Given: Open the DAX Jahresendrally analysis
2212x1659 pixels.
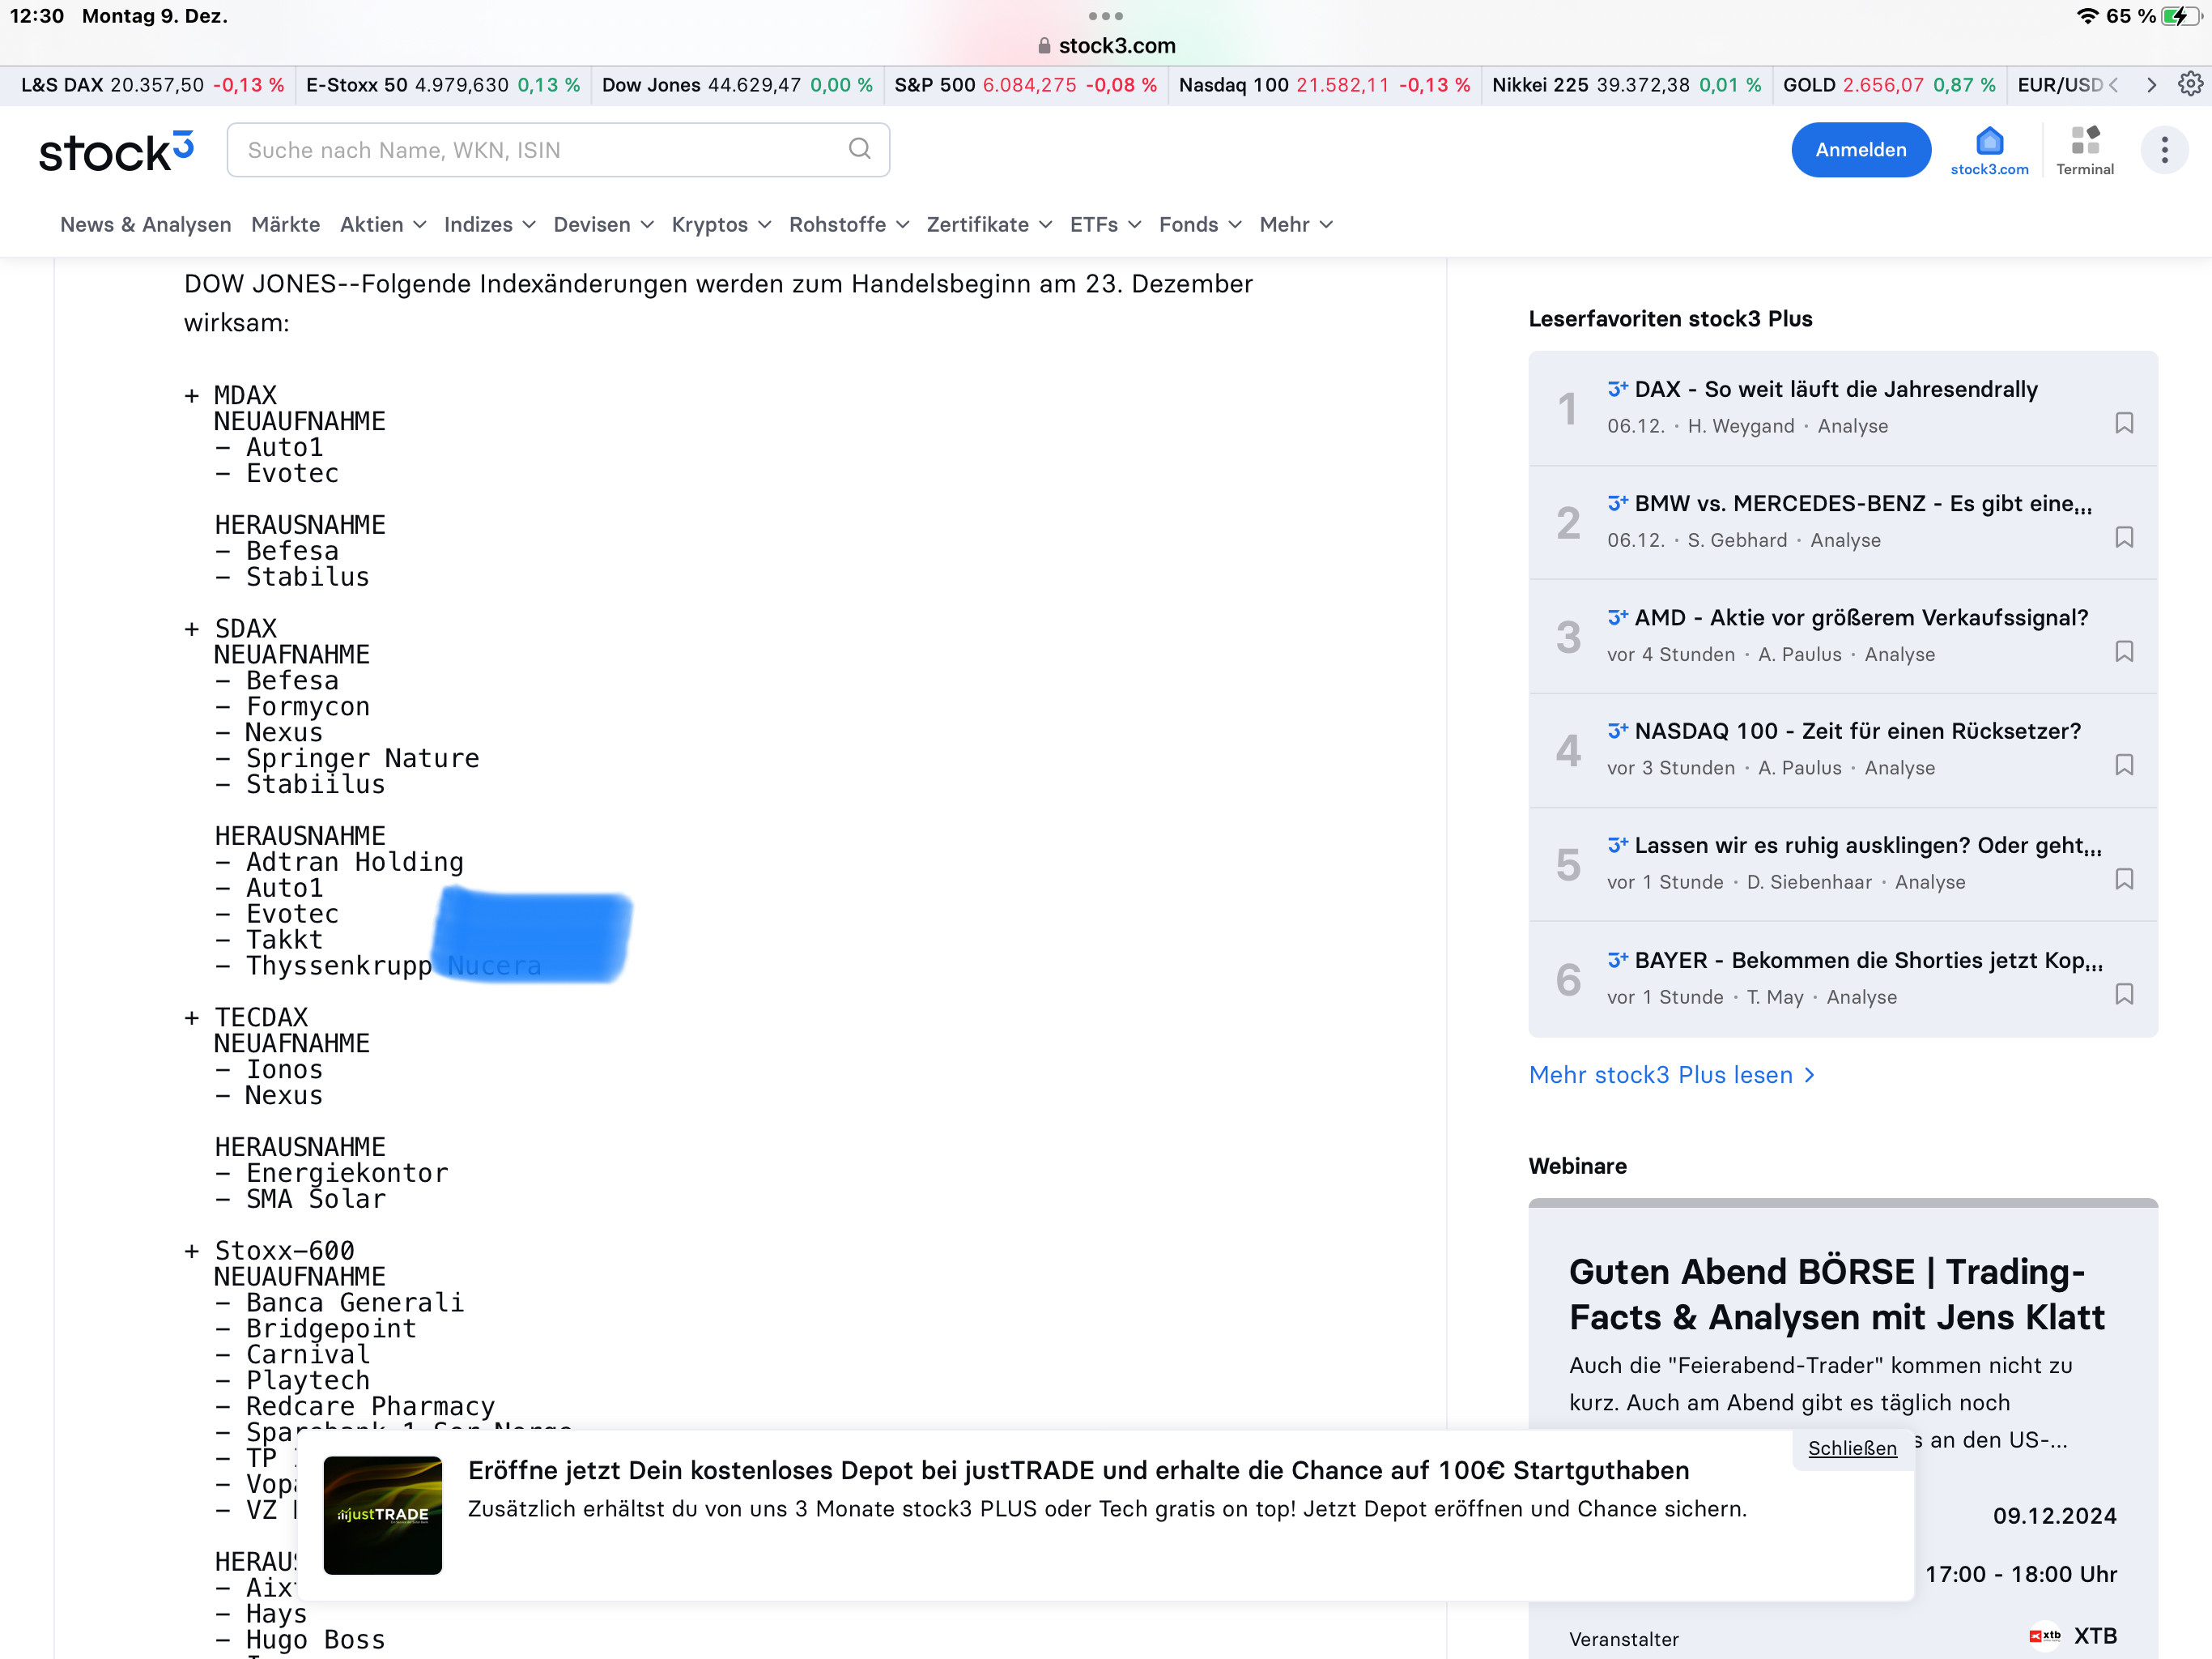Looking at the screenshot, I should [x=1836, y=390].
